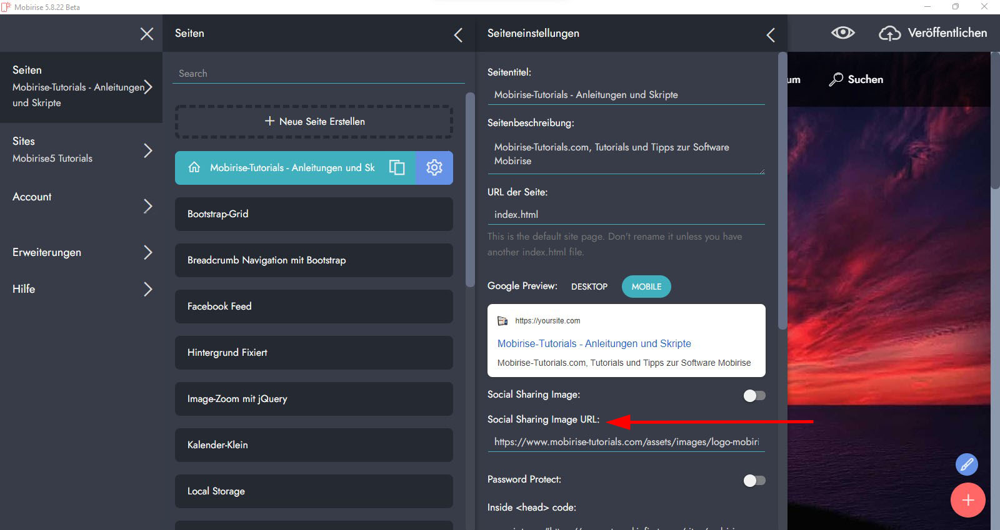Click the Social Sharing Image URL field

pyautogui.click(x=626, y=442)
